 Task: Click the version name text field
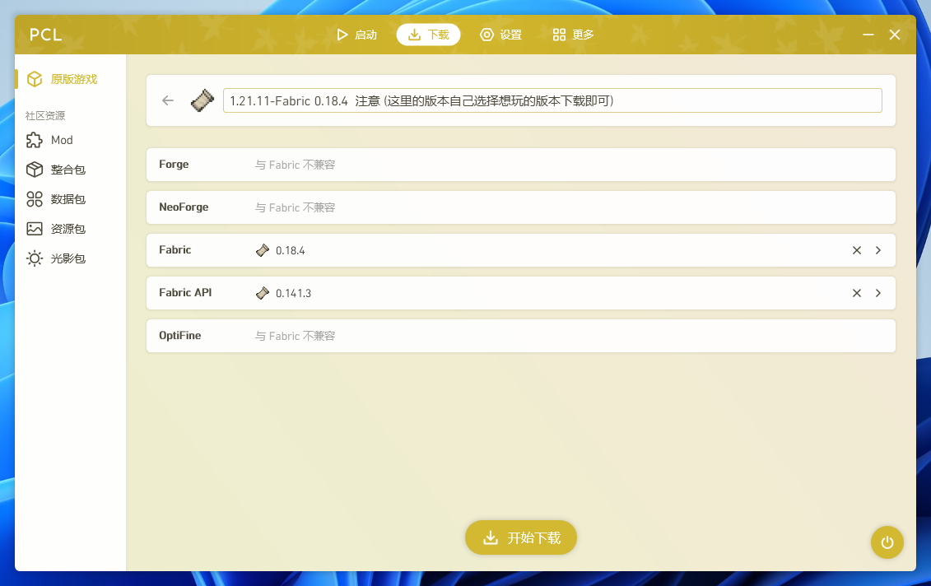tap(552, 100)
